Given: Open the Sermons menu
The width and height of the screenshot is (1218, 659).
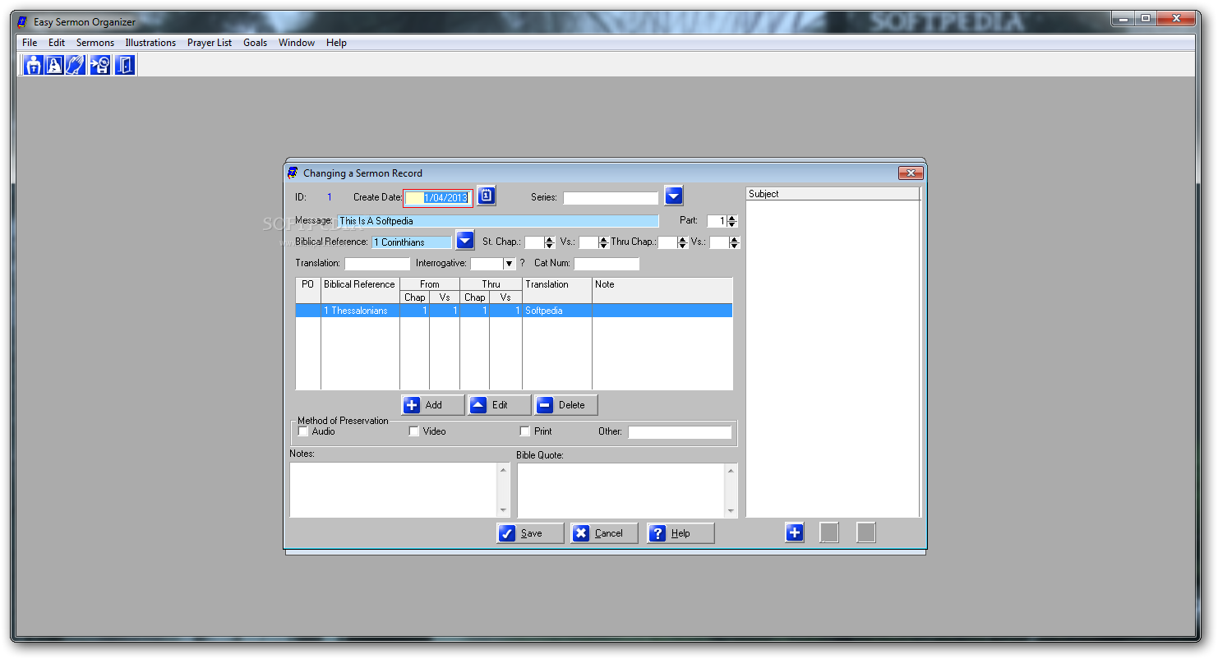Looking at the screenshot, I should pyautogui.click(x=95, y=43).
